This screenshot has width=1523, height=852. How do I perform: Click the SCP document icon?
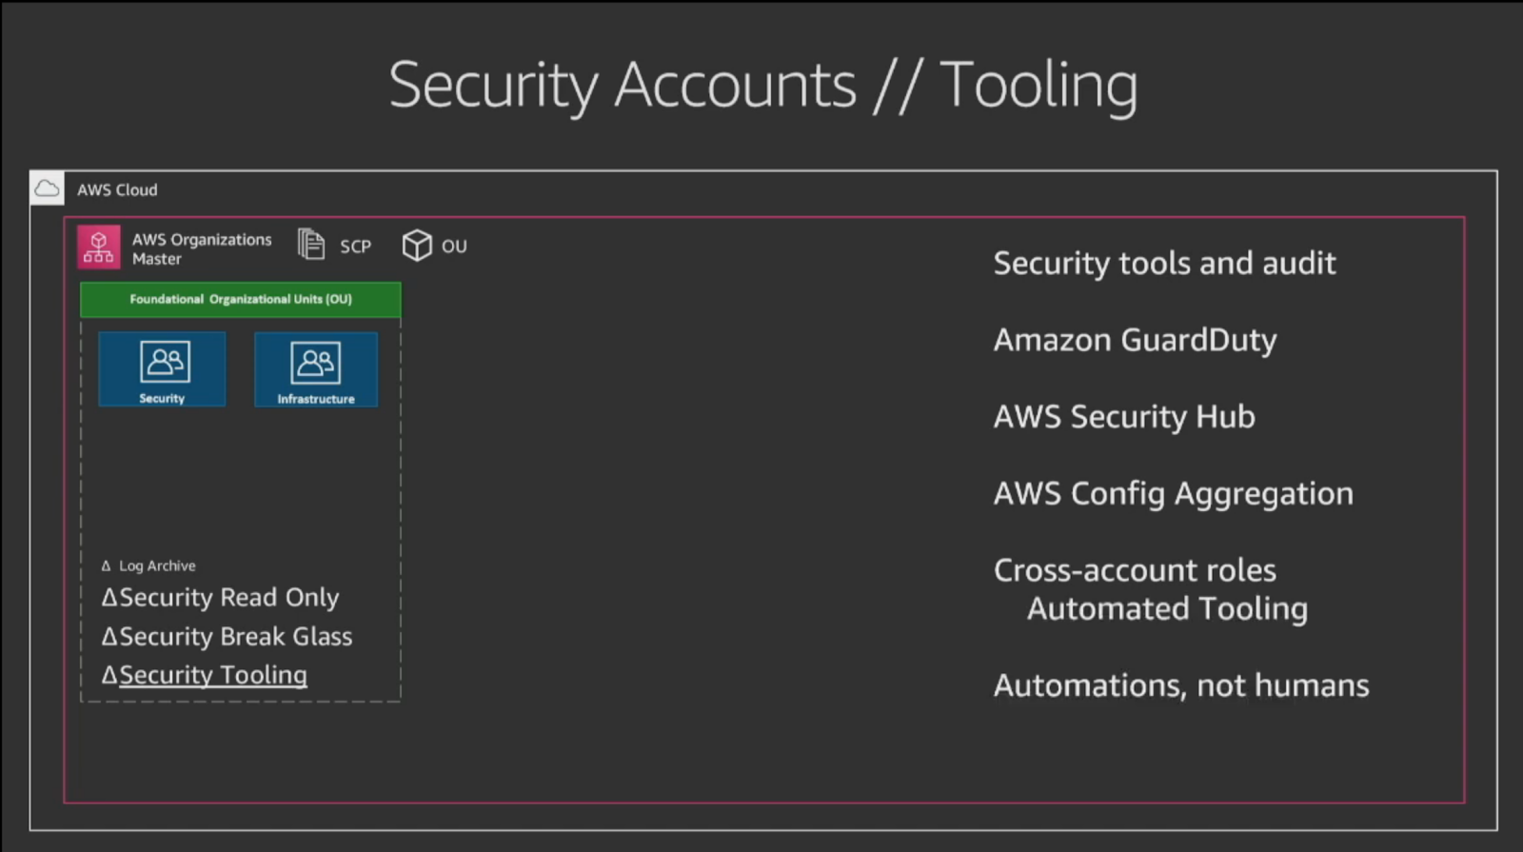coord(311,245)
